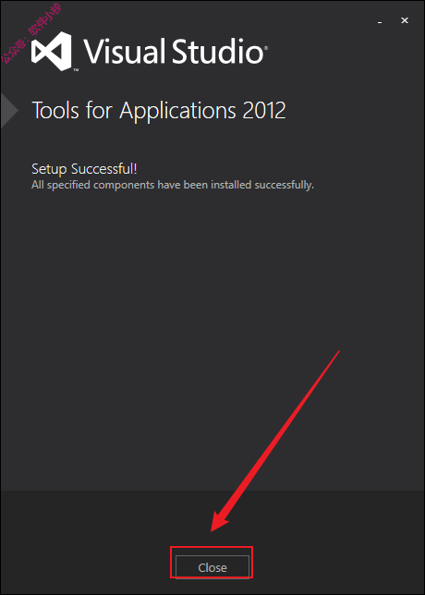Click the word "successfully" in the message
The width and height of the screenshot is (425, 595).
[x=283, y=185]
